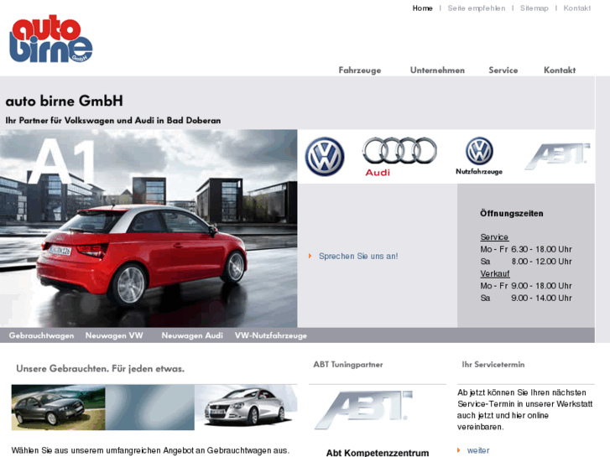Click the silver VW Eos convertible thumbnail
This screenshot has height=457, width=610.
click(x=246, y=408)
